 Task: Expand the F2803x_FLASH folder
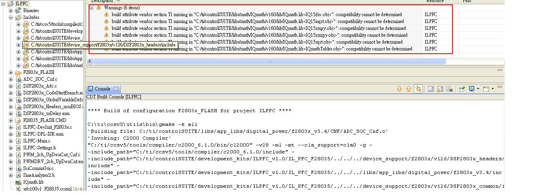coord(11,72)
